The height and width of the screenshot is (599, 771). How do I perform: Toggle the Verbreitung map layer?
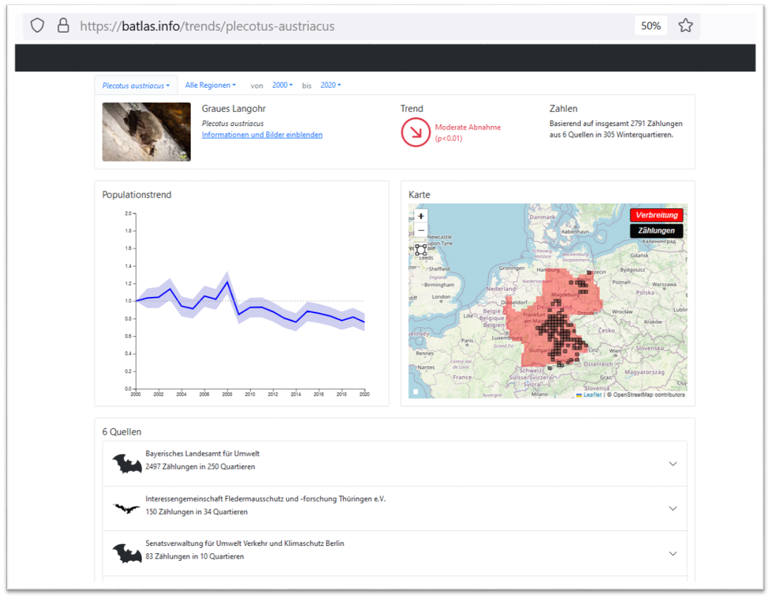pos(656,215)
